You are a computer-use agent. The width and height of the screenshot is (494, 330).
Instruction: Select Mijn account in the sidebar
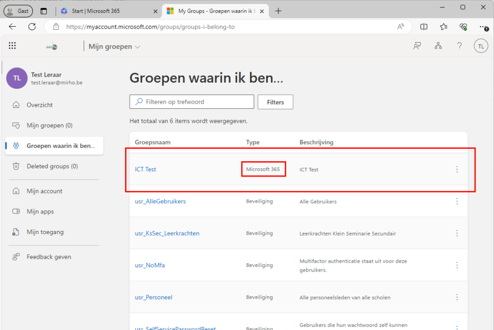click(44, 191)
